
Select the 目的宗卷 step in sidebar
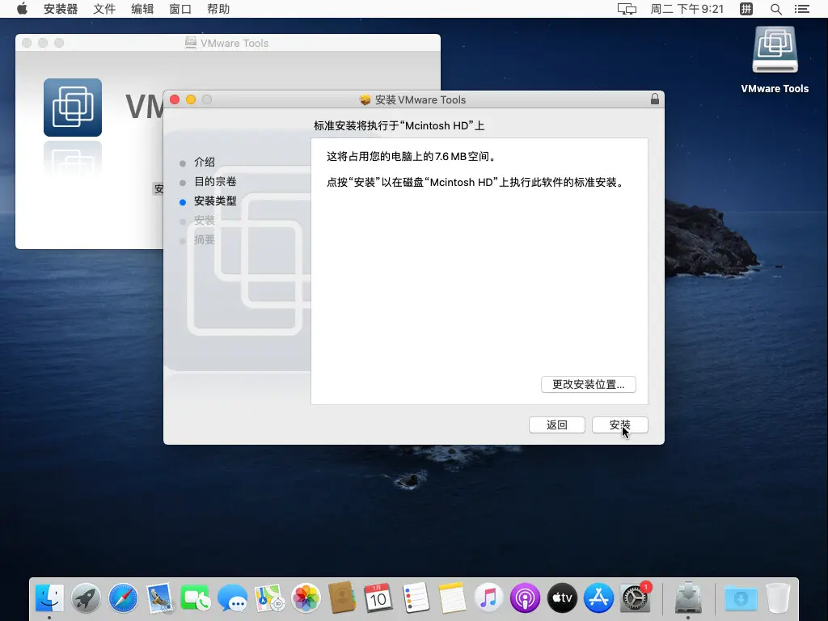click(x=215, y=182)
